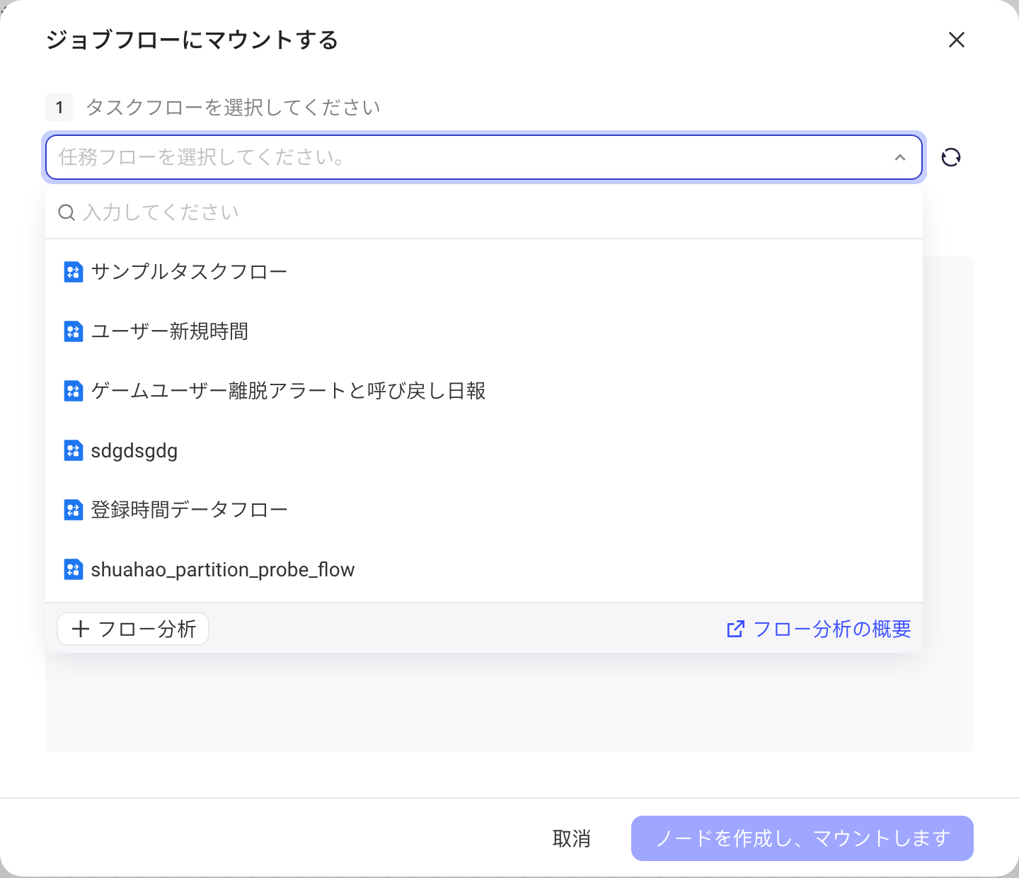The image size is (1019, 878).
Task: Click the 取消 cancel button
Action: click(x=572, y=838)
